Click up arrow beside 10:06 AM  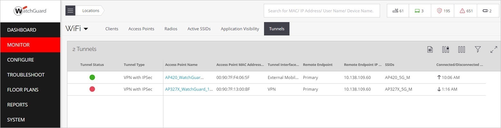pyautogui.click(x=439, y=77)
